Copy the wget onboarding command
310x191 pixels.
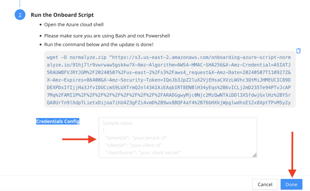pos(298,51)
